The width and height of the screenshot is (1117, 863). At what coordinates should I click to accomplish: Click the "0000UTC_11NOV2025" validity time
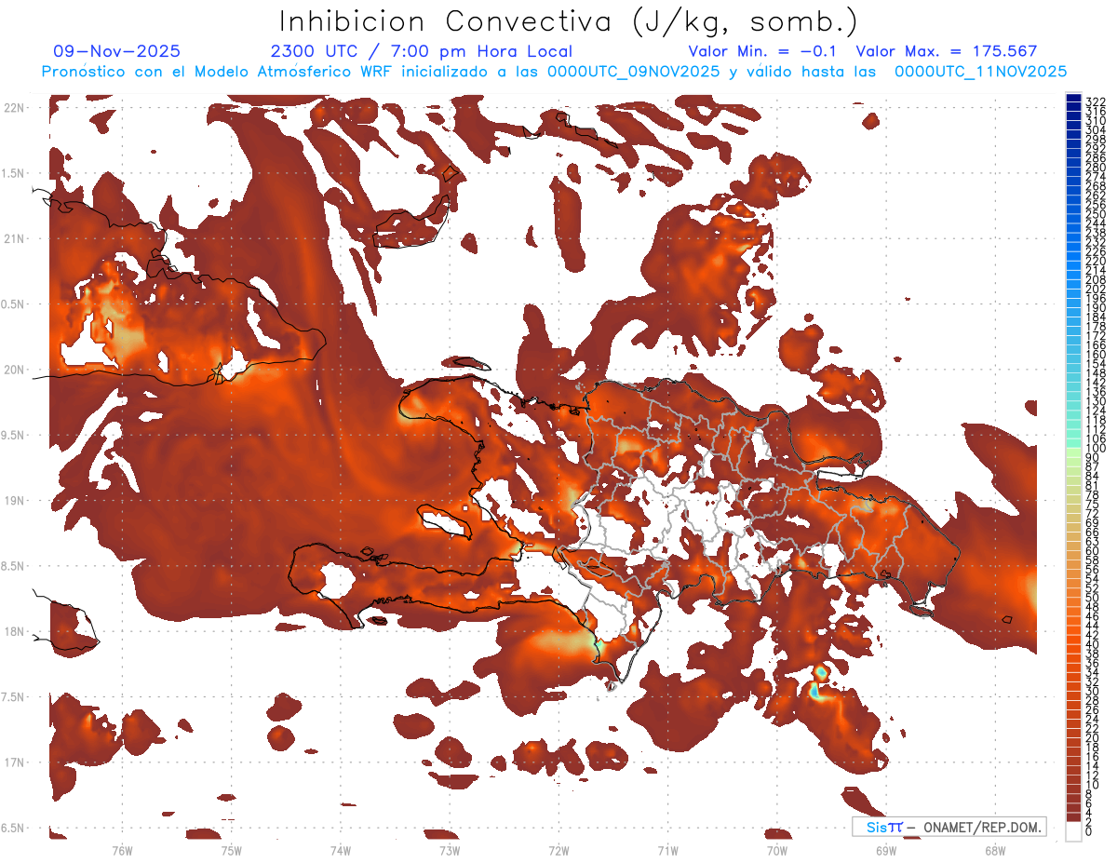click(x=981, y=72)
